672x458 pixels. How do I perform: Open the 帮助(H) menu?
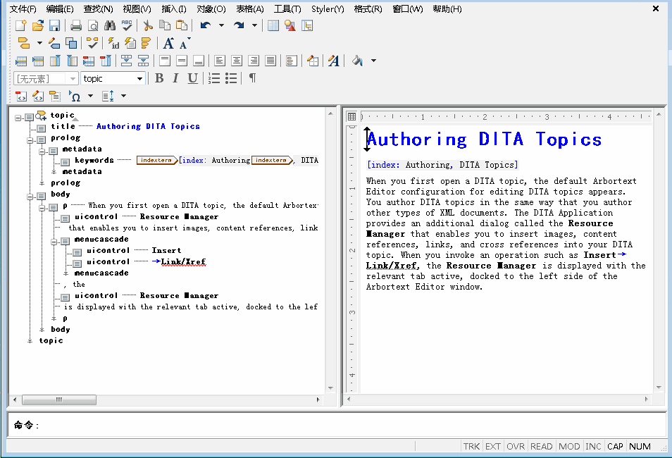coord(447,9)
